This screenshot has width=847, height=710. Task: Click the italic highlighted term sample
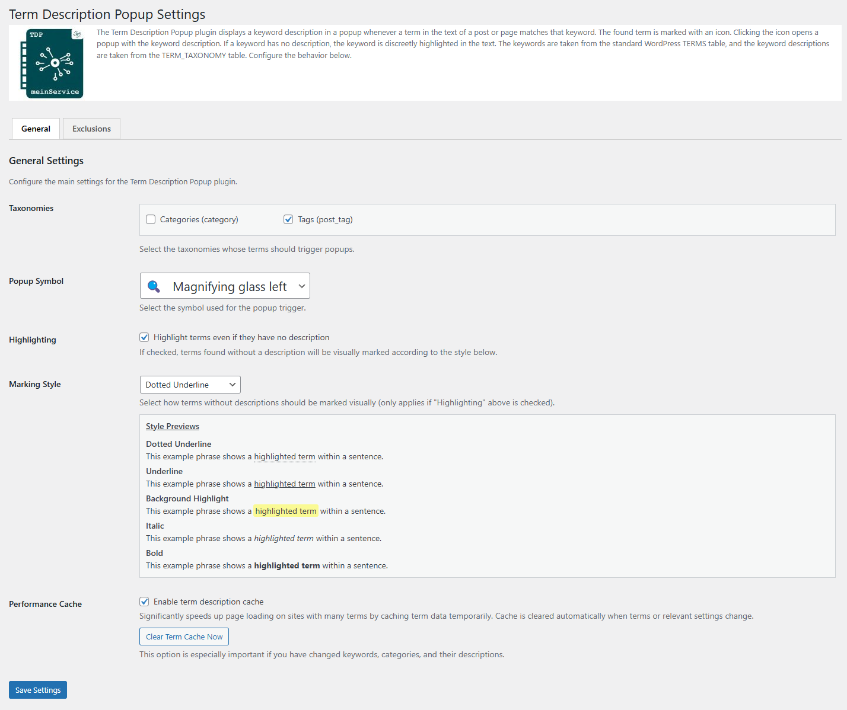click(x=284, y=539)
